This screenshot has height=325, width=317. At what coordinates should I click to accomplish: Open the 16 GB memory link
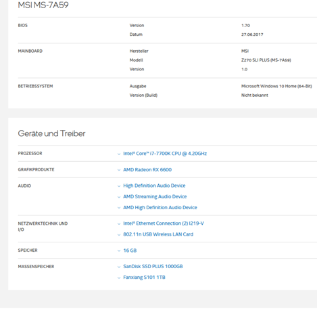130,251
